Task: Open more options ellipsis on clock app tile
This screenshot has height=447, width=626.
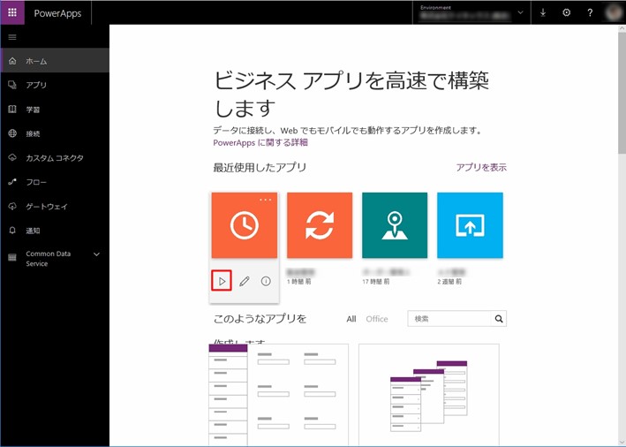Action: coord(266,200)
